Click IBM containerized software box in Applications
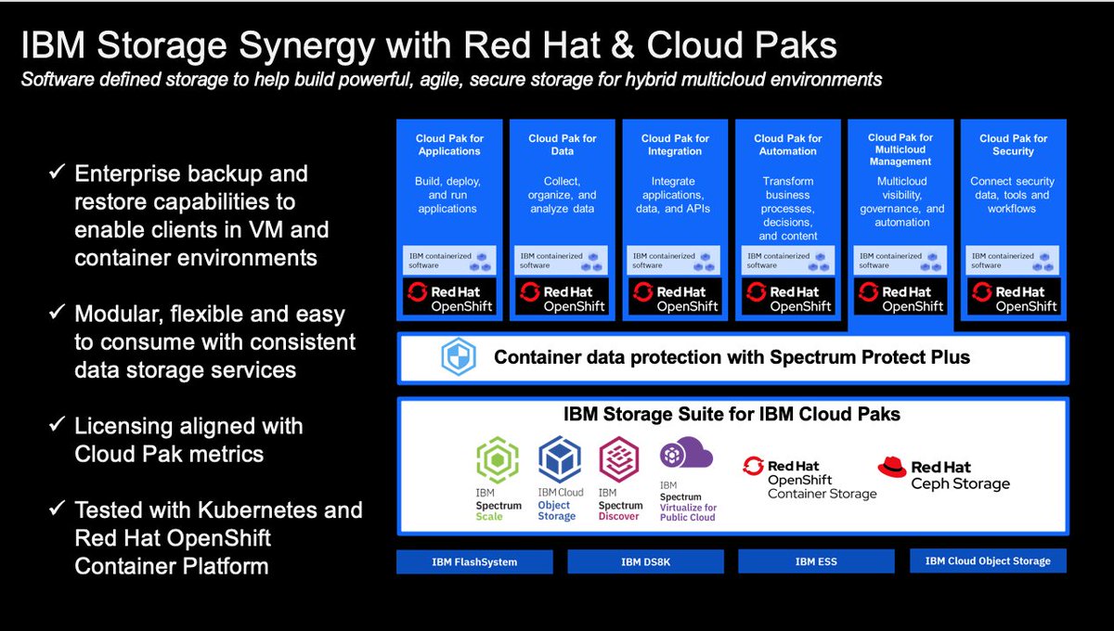Image resolution: width=1114 pixels, height=631 pixels. pos(449,260)
